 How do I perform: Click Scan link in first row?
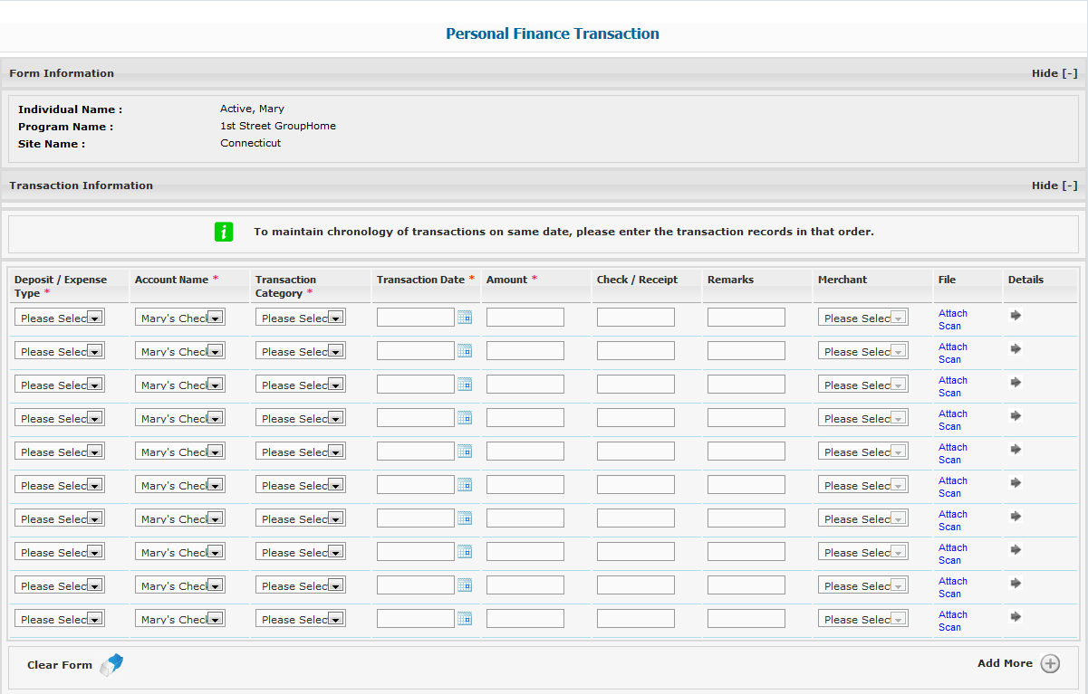pos(949,326)
